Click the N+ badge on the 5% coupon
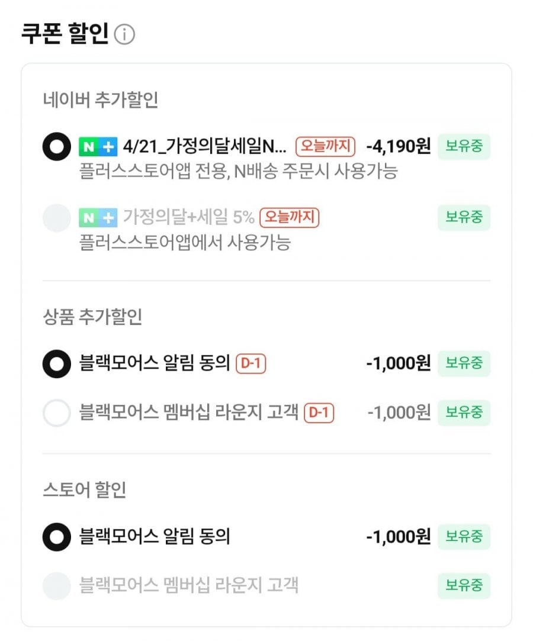This screenshot has width=533, height=641. click(x=98, y=218)
